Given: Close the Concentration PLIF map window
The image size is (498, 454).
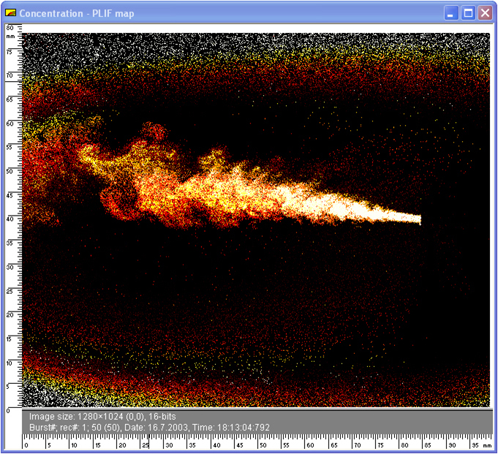Looking at the screenshot, I should (485, 13).
